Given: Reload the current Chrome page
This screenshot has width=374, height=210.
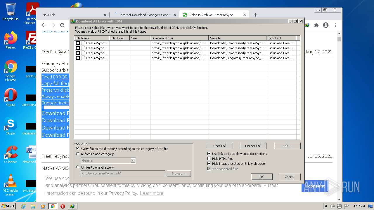Looking at the screenshot, I should pyautogui.click(x=62, y=25).
